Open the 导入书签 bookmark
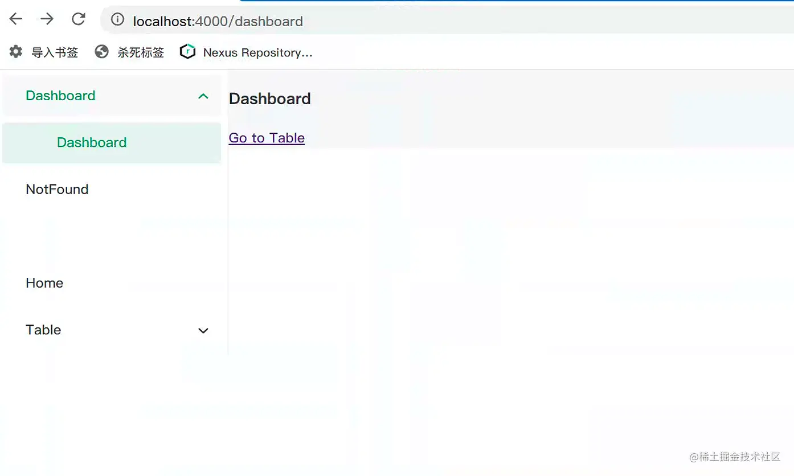The image size is (794, 476). (44, 52)
